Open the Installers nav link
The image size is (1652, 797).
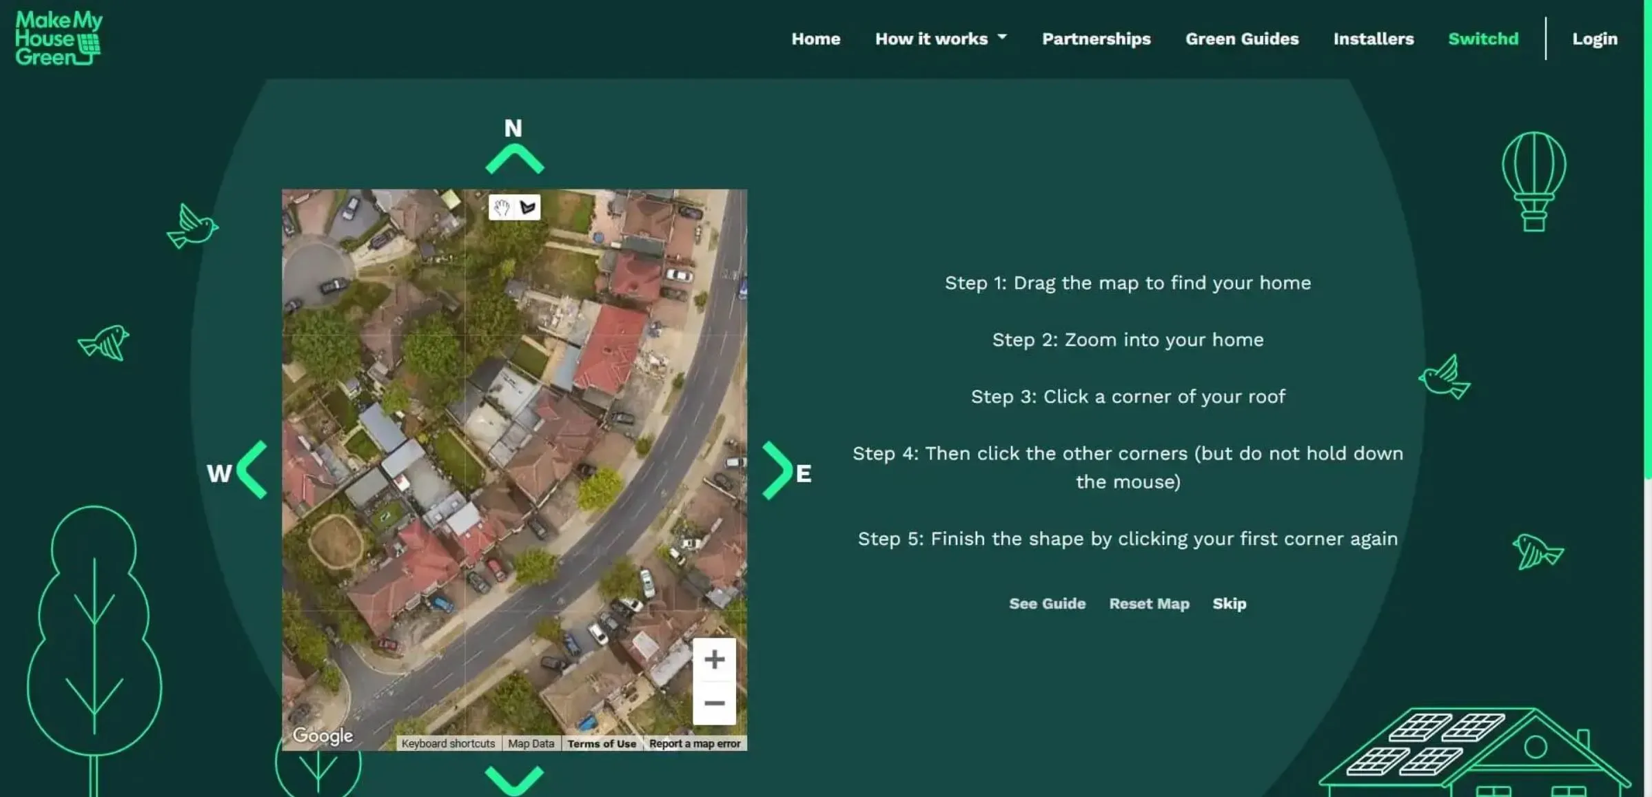pyautogui.click(x=1373, y=39)
